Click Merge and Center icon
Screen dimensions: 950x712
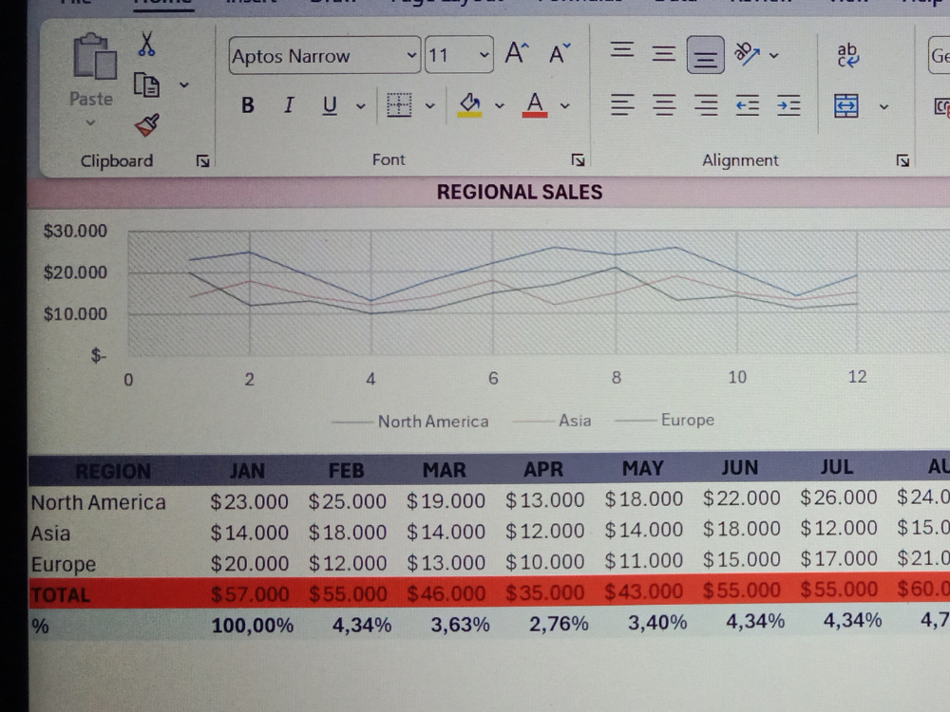click(846, 106)
